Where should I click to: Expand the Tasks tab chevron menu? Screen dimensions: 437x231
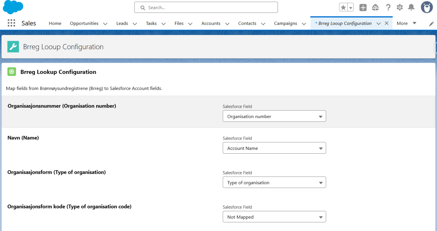pos(163,24)
